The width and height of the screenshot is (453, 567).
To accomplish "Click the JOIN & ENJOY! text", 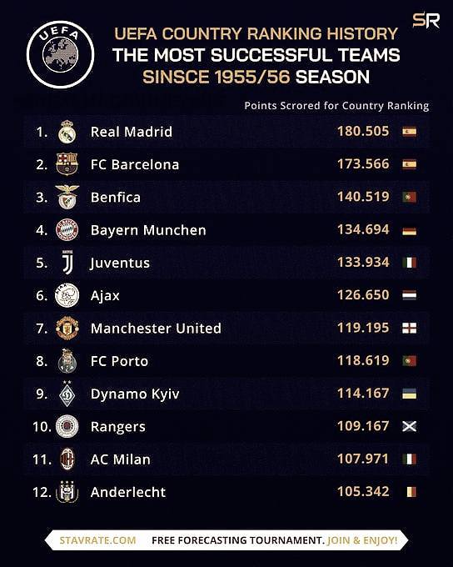I will (x=362, y=540).
